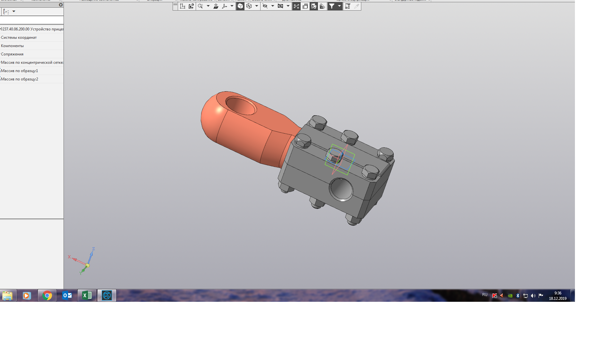Click the second coordinate system settings icon
Viewport: 616px width, 346px height.
(191, 6)
